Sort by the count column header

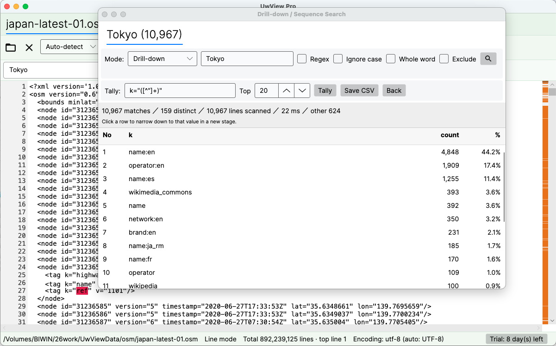(450, 135)
